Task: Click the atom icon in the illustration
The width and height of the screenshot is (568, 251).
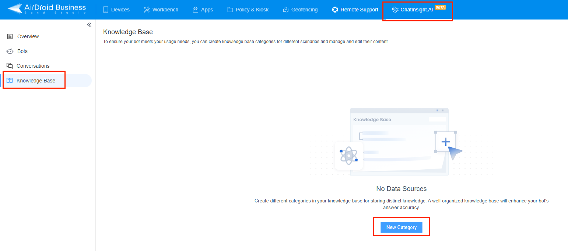Action: tap(348, 156)
